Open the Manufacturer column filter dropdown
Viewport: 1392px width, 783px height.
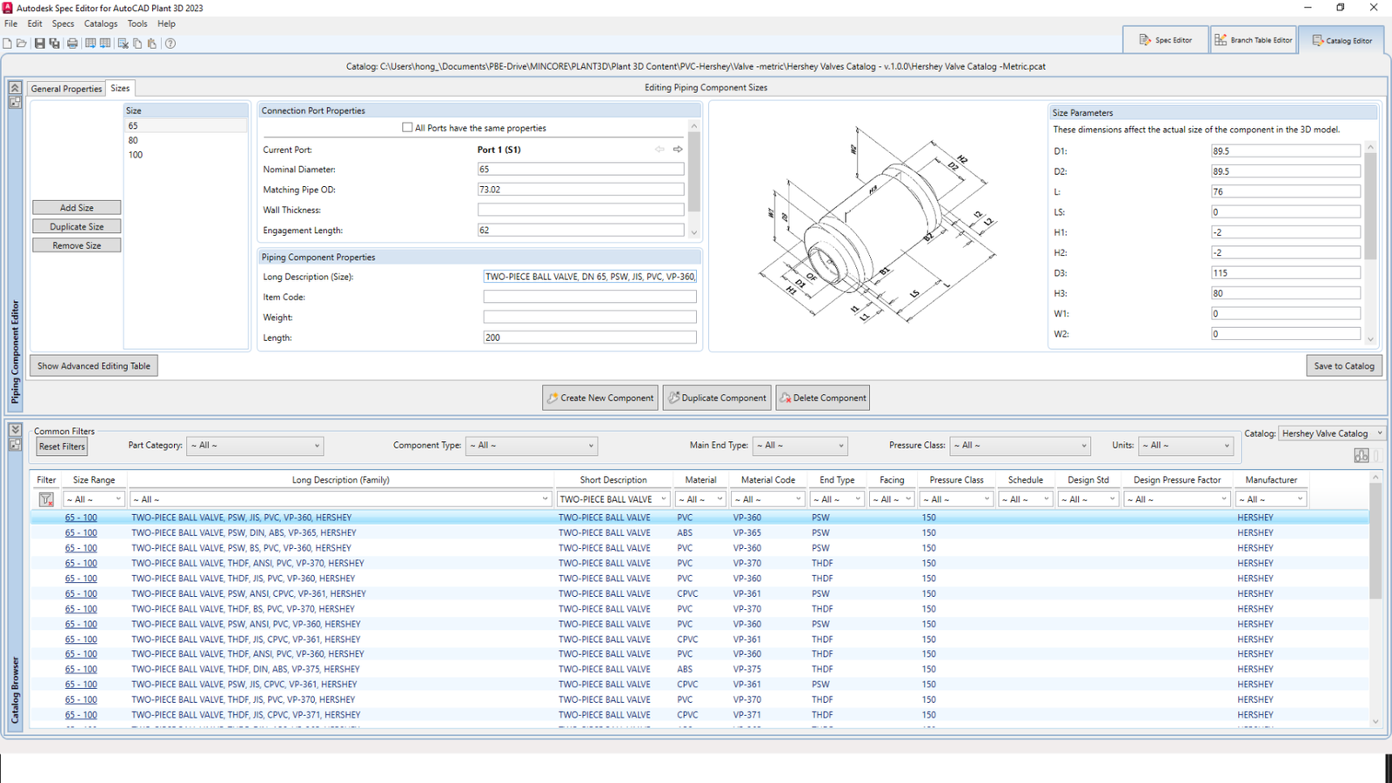tap(1270, 499)
